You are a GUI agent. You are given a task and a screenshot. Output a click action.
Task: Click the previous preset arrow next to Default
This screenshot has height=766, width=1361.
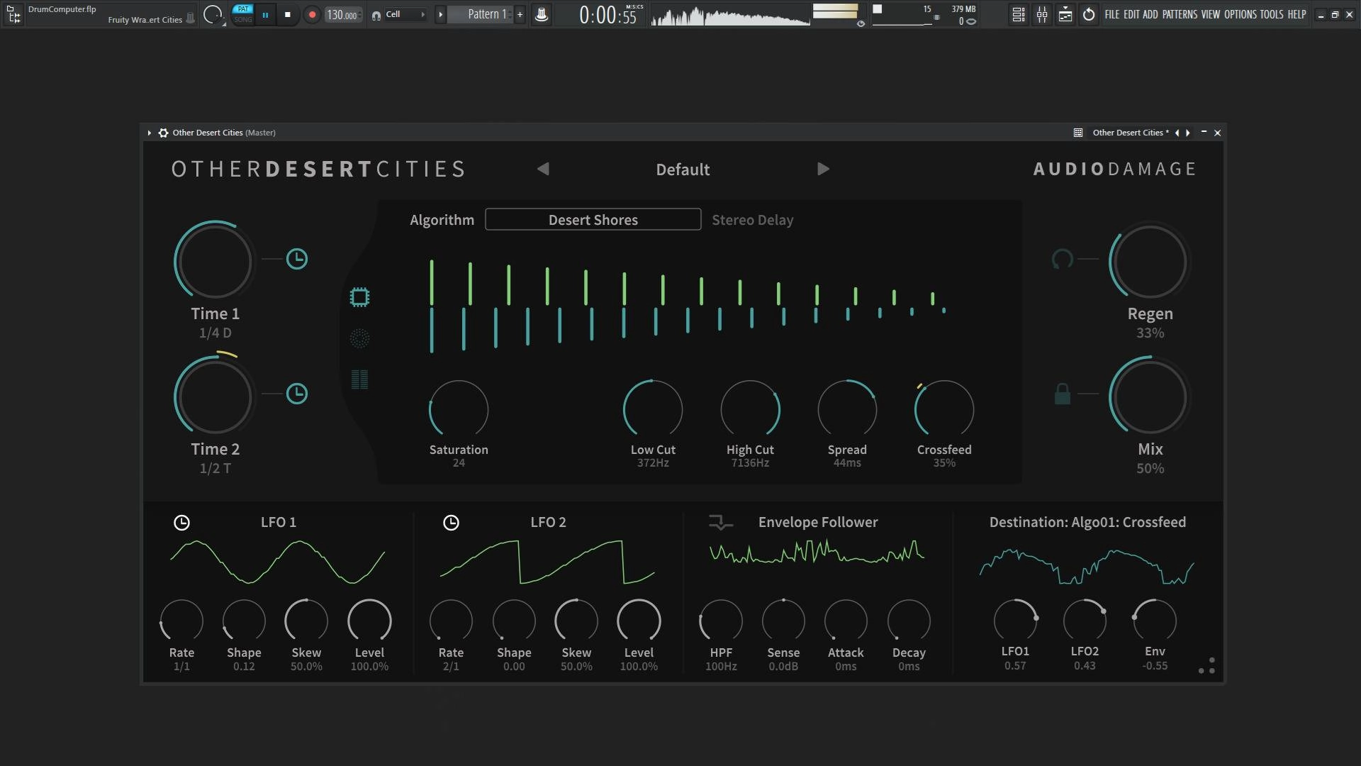coord(543,169)
